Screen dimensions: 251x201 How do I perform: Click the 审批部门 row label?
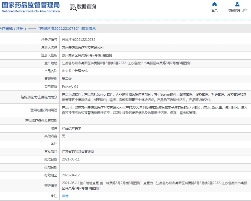(x=51, y=151)
